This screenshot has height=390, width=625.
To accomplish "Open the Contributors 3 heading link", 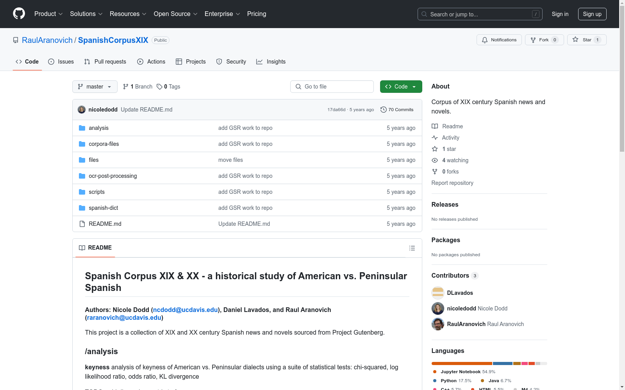I will [455, 275].
